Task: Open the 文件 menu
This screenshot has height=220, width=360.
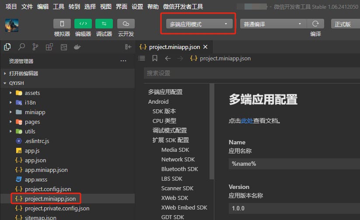Action: click(x=27, y=7)
